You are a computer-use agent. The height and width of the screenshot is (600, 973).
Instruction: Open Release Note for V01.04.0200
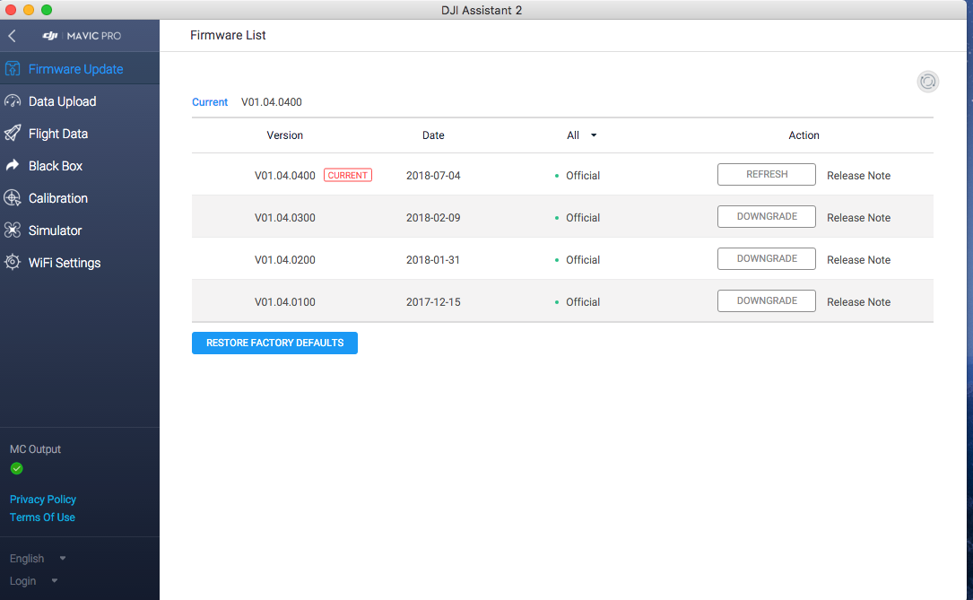[858, 260]
